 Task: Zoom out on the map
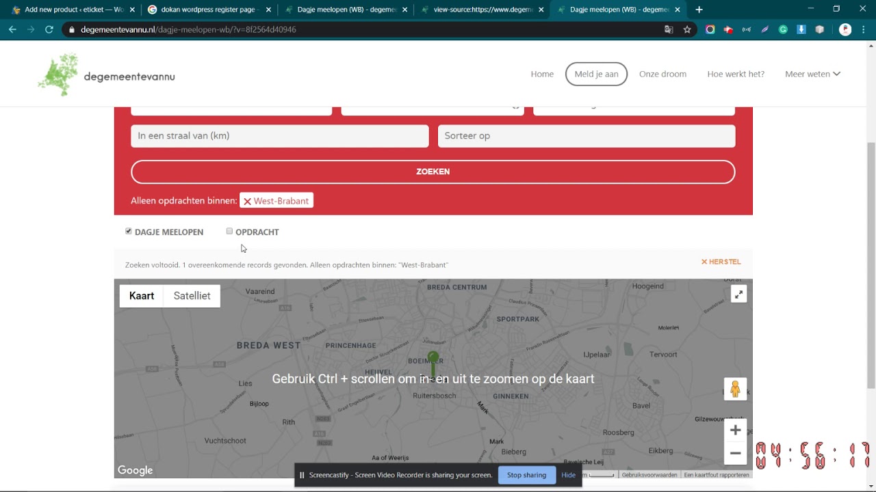click(735, 453)
